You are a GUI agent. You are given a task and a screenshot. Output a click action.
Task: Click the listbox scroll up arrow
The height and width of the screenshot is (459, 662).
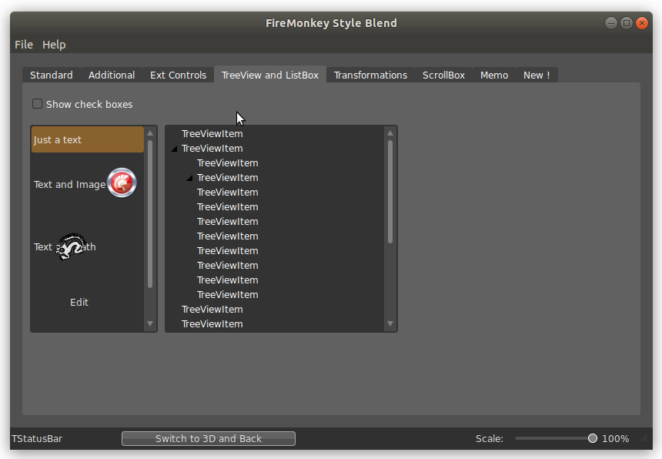[x=150, y=133]
